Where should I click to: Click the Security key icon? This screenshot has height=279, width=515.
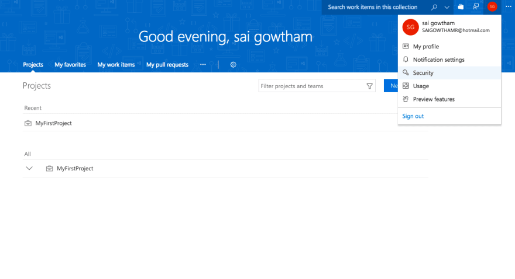pos(406,72)
